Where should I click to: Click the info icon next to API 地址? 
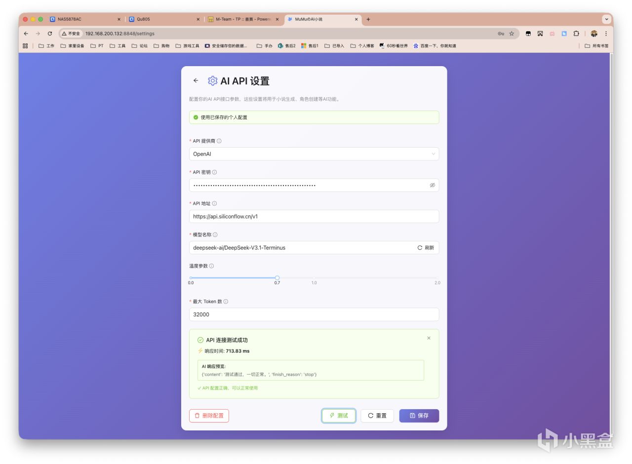[x=214, y=203]
